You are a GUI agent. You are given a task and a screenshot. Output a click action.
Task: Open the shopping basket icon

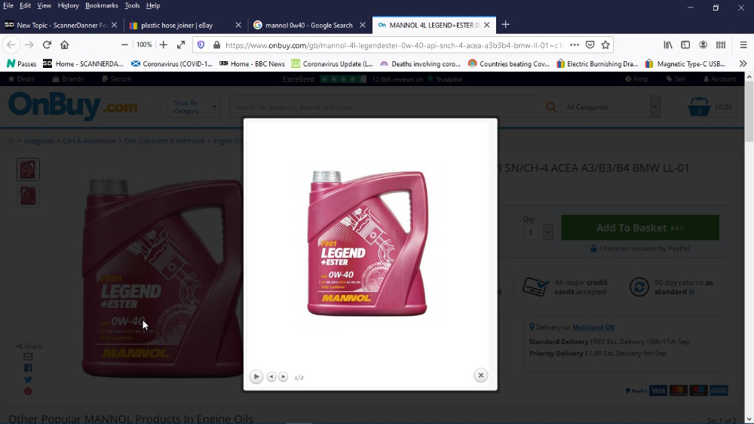pyautogui.click(x=699, y=107)
